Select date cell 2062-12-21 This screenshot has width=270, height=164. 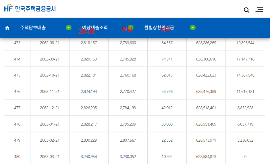tap(50, 108)
